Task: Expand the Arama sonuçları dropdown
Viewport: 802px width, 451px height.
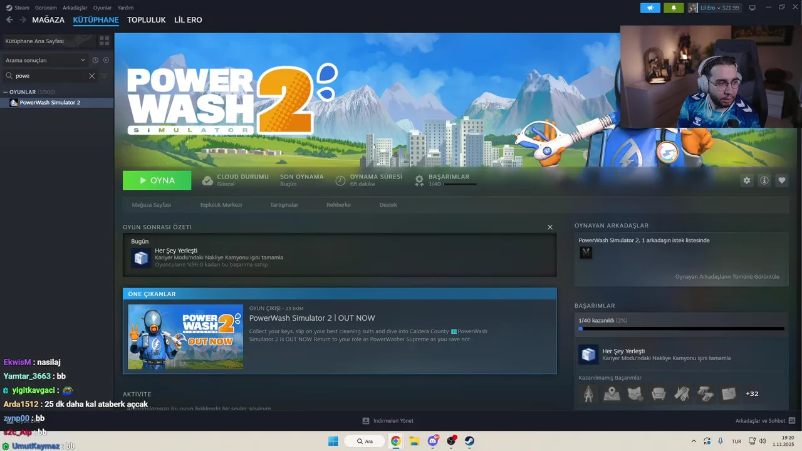Action: tap(45, 60)
